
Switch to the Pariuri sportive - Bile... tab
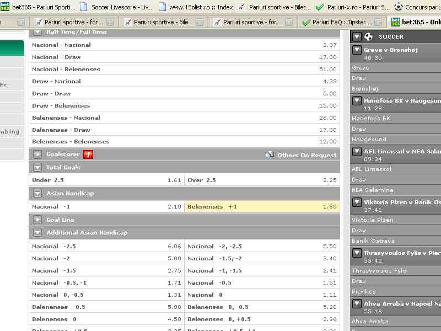pos(163,22)
